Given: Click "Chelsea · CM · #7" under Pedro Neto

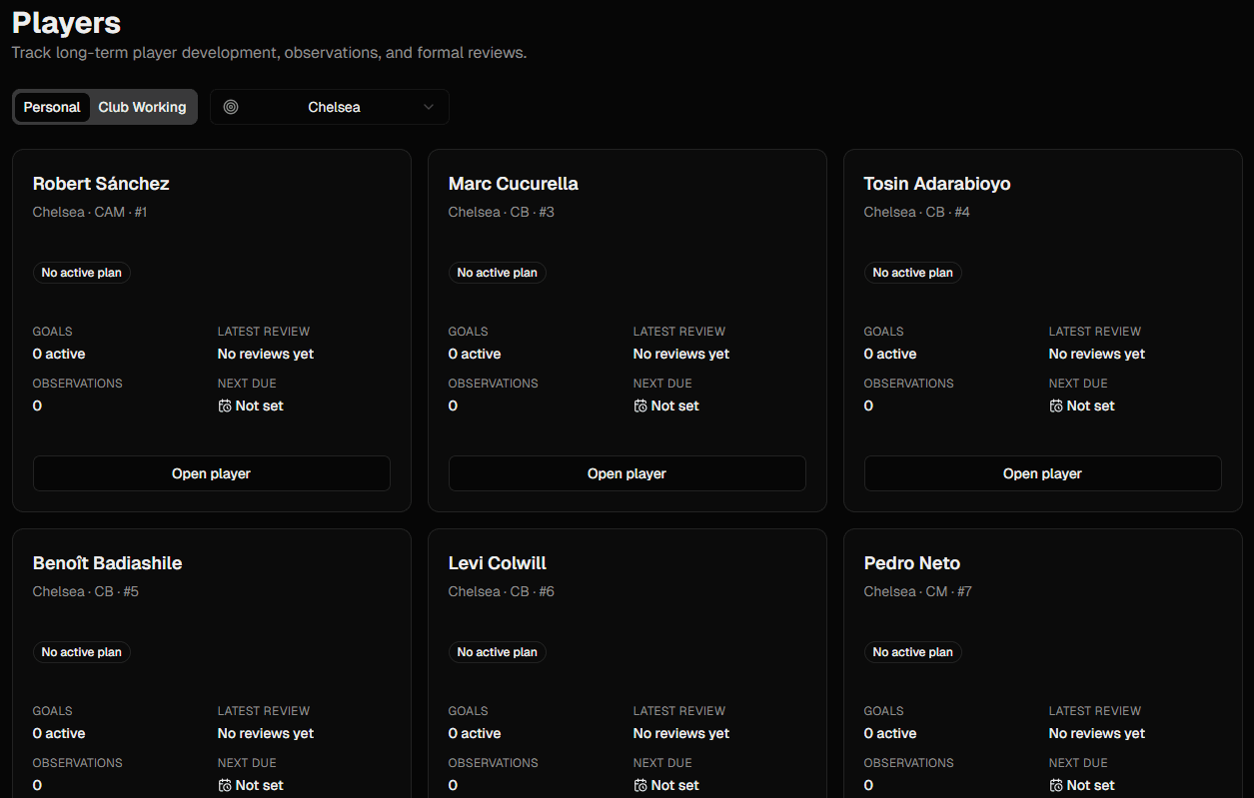Looking at the screenshot, I should point(918,591).
